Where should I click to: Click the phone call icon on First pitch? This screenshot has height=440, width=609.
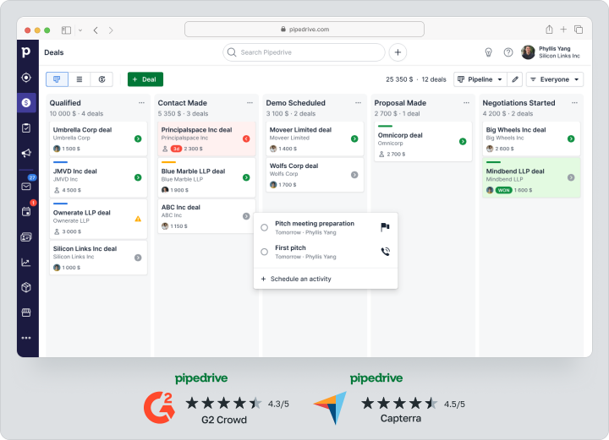385,252
